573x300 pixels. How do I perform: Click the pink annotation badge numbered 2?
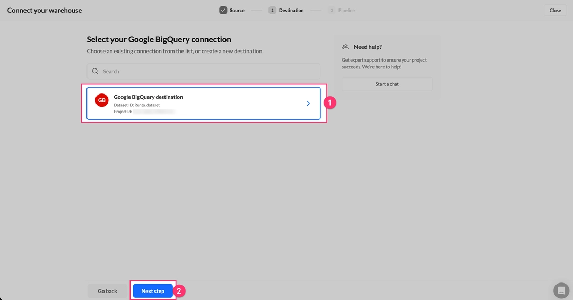179,291
